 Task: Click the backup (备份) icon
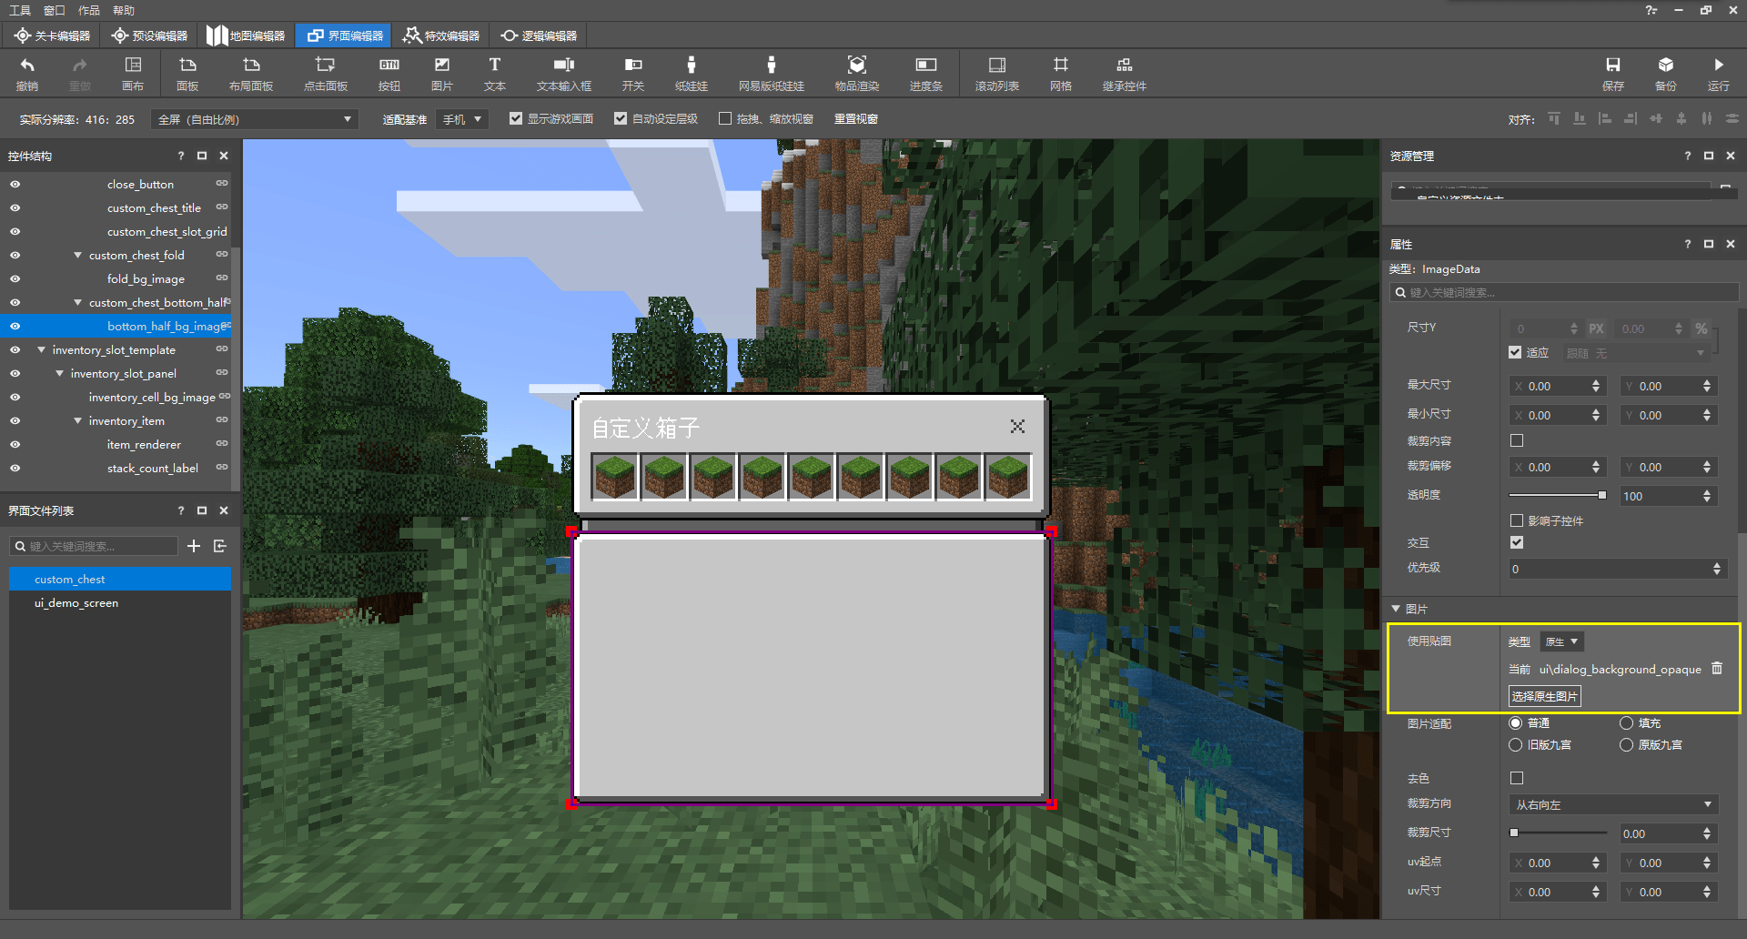click(x=1666, y=73)
